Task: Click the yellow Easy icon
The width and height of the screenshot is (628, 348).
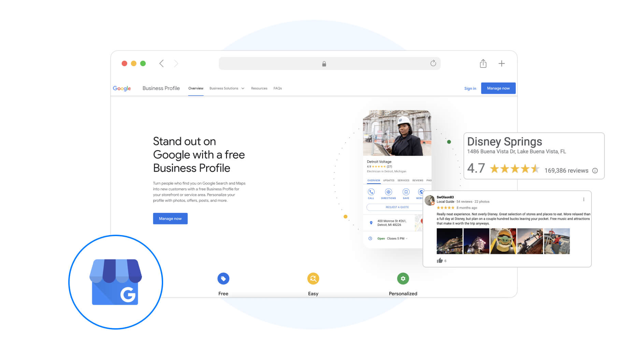Action: pos(313,279)
